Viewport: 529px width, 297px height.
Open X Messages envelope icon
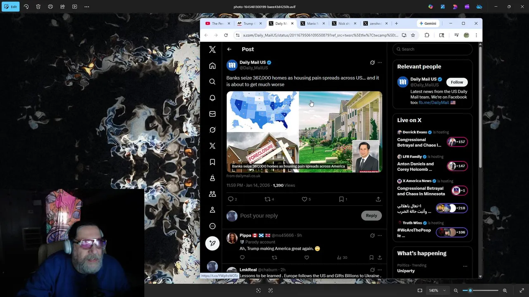tap(212, 114)
